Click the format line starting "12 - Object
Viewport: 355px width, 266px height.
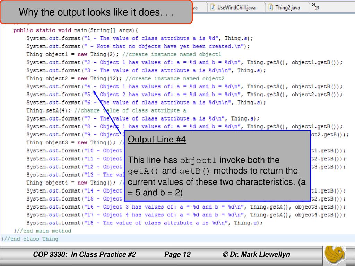[75, 167]
